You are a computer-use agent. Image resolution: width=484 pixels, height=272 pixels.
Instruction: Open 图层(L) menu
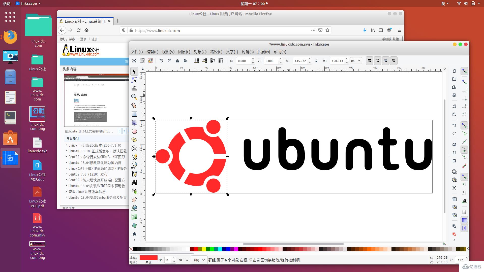184,52
